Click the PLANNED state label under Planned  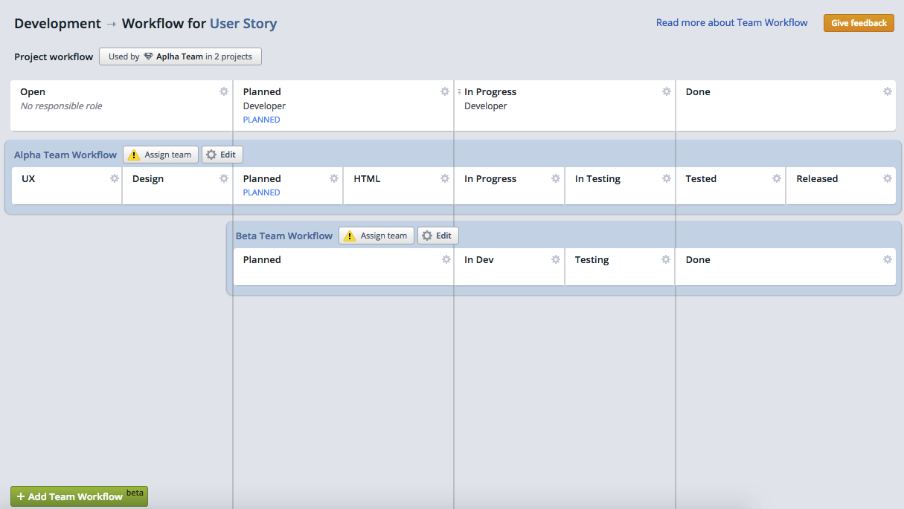coord(261,119)
